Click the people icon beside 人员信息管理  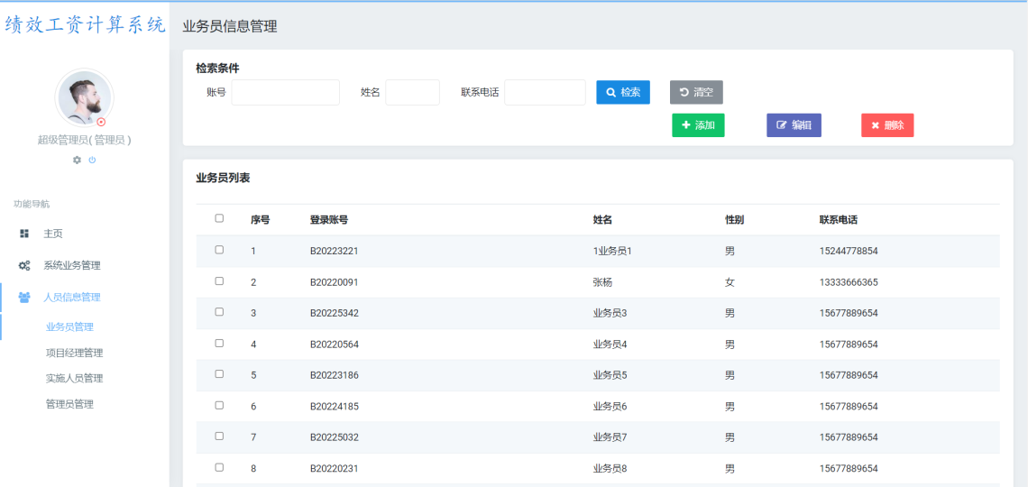24,297
